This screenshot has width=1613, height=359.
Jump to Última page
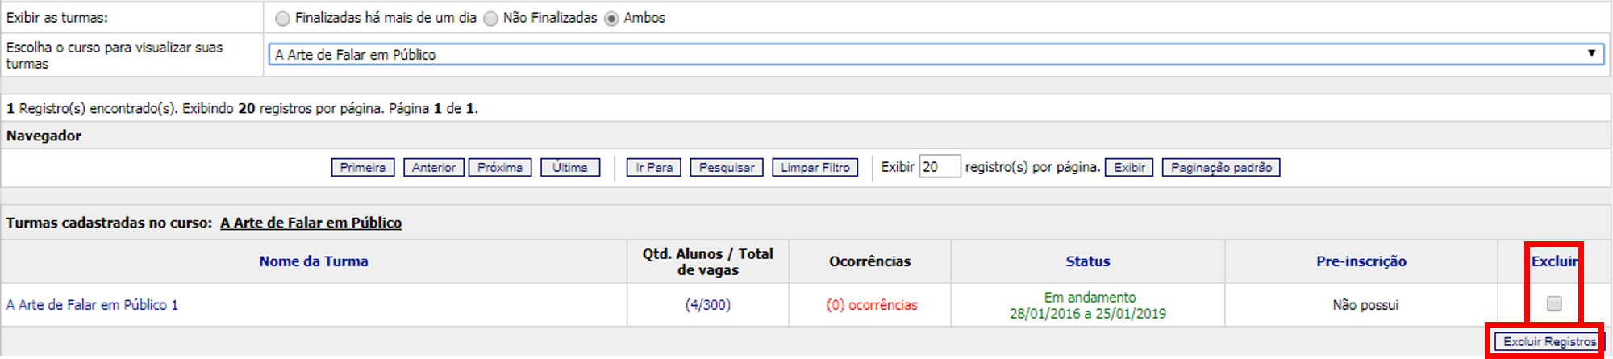click(x=570, y=167)
